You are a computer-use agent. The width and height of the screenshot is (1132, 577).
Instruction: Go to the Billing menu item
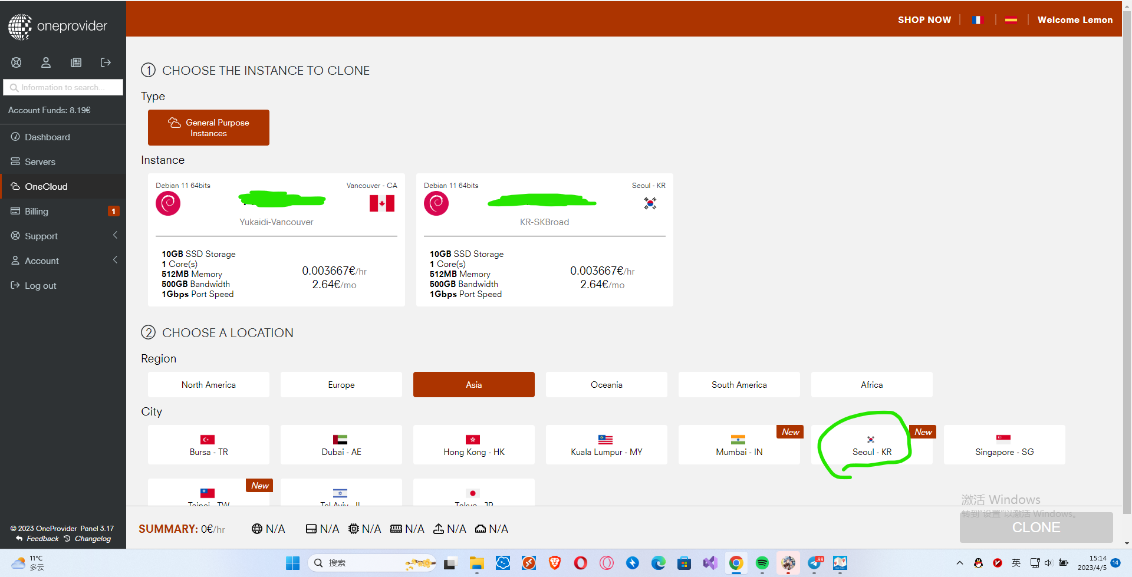coord(37,211)
